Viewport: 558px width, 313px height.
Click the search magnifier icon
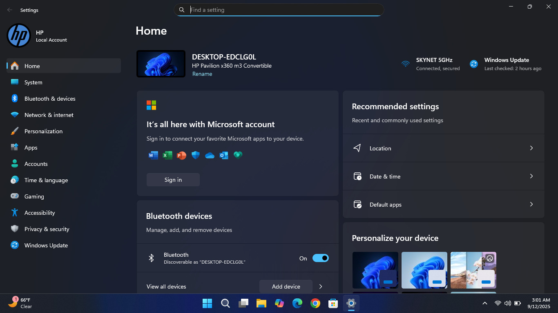pyautogui.click(x=182, y=10)
